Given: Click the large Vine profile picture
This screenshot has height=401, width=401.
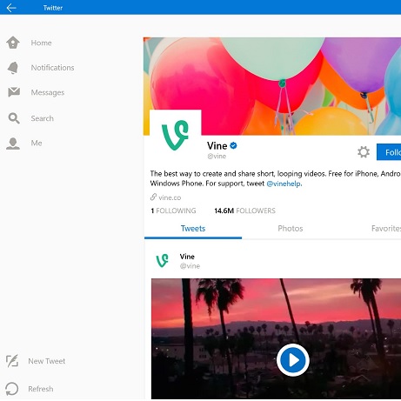Looking at the screenshot, I should pos(175,135).
